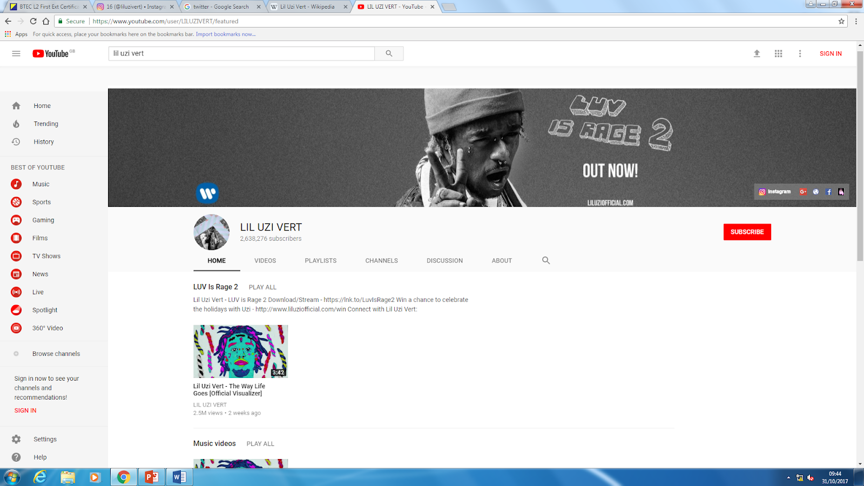Click the Facebook icon on banner
The image size is (864, 486).
tap(829, 192)
